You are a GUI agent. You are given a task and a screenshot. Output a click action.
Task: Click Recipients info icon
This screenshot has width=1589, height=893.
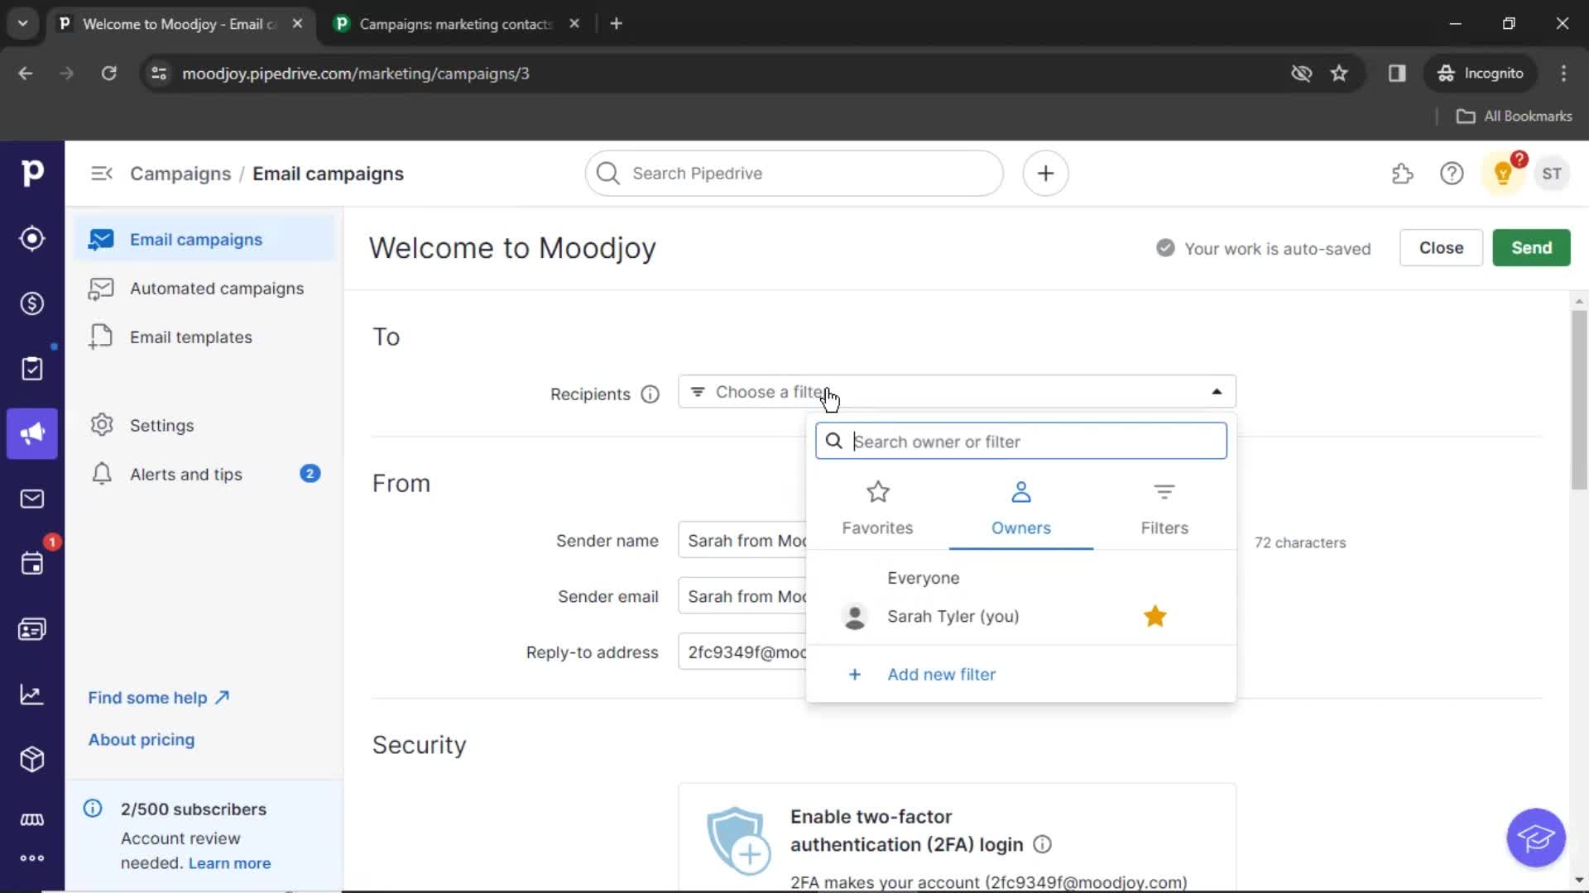(x=650, y=394)
